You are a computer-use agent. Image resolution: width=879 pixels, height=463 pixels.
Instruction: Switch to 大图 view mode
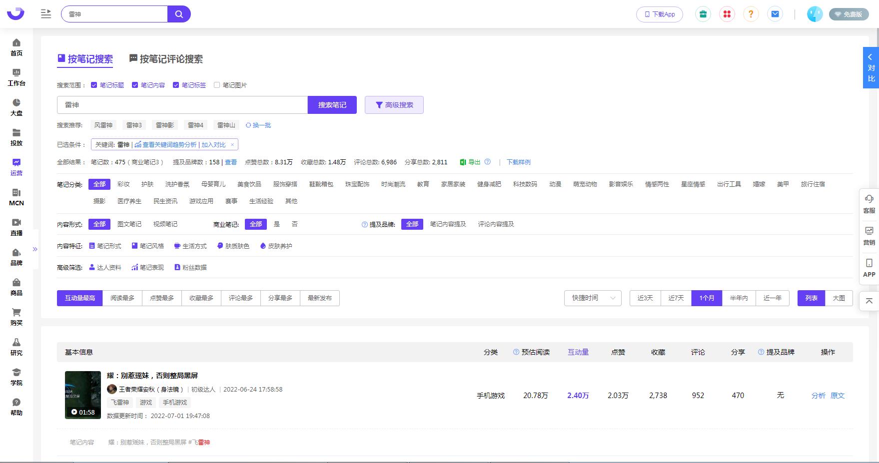[839, 298]
